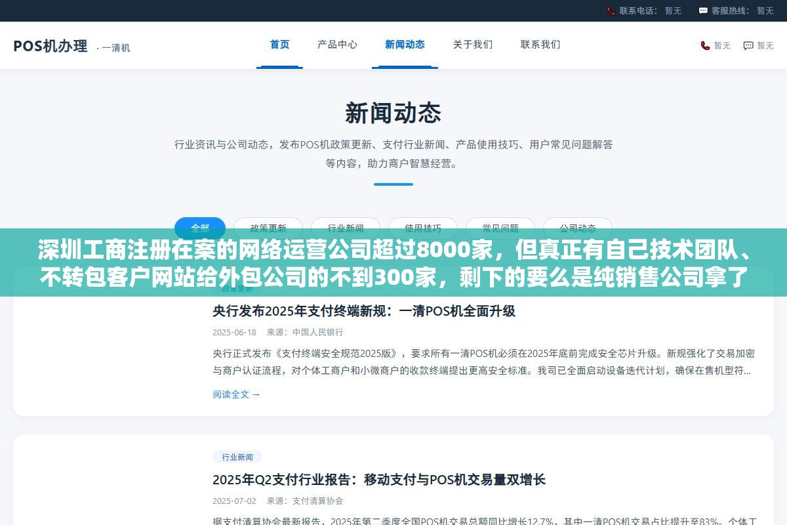The height and width of the screenshot is (525, 787).
Task: Click the source text 中国人民银行
Action: (x=318, y=332)
